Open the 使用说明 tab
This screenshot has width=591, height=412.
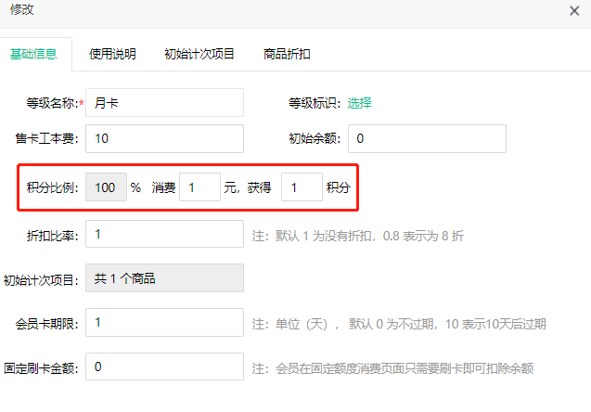tap(112, 54)
